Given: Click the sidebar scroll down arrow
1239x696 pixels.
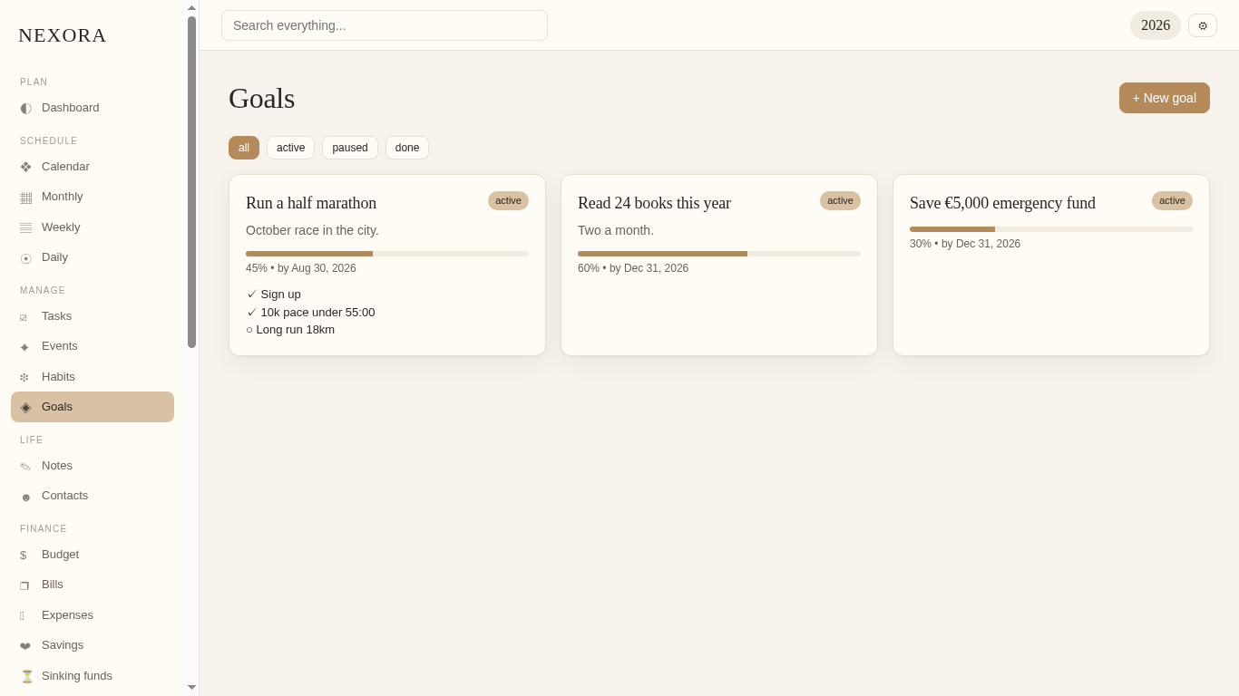Looking at the screenshot, I should coord(191,688).
